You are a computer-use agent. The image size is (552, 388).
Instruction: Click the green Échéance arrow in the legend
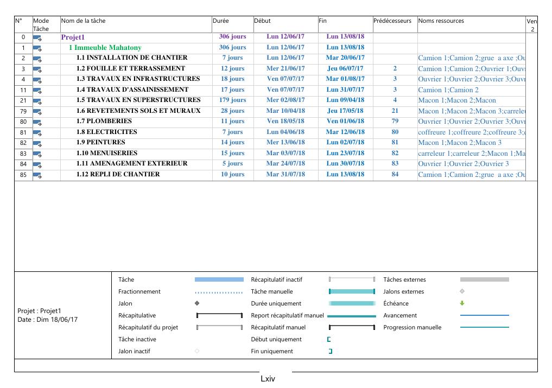462,304
